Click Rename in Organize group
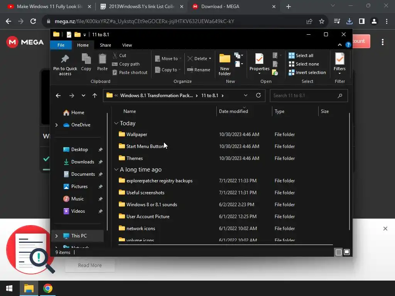Viewport: 395px width, 296px height. (x=199, y=70)
